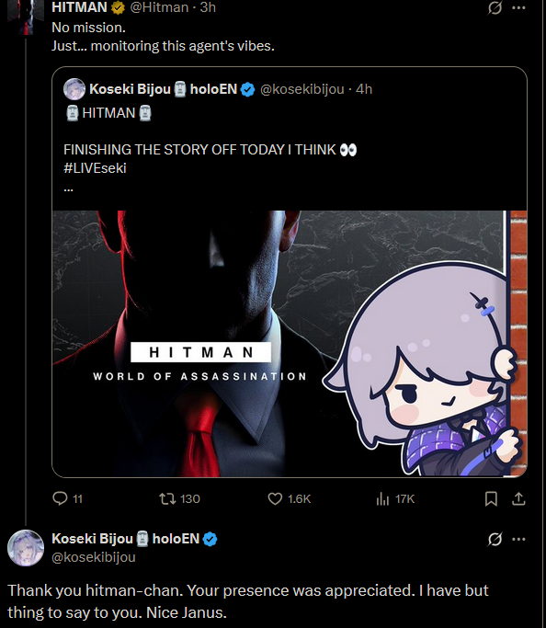Expand the quoted tweet's truncated ellipsis text
This screenshot has height=628, width=546.
68,188
